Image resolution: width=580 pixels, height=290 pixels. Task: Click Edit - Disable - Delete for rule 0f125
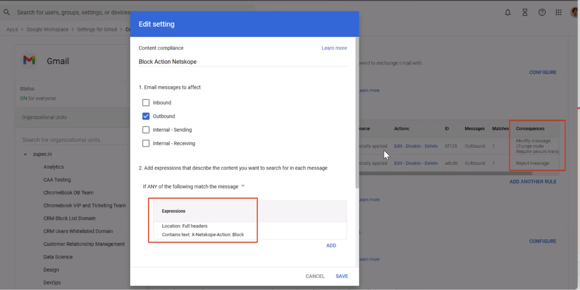click(416, 146)
